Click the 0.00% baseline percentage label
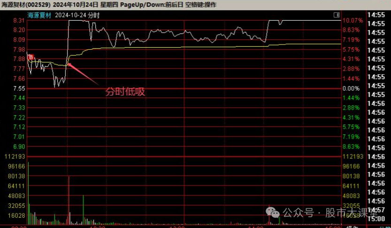The height and width of the screenshot is (228, 391). 351,88
